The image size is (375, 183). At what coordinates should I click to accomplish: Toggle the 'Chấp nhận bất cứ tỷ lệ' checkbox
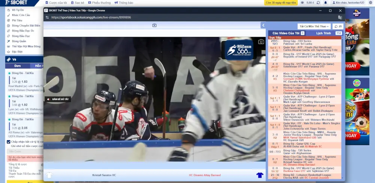pyautogui.click(x=9, y=142)
